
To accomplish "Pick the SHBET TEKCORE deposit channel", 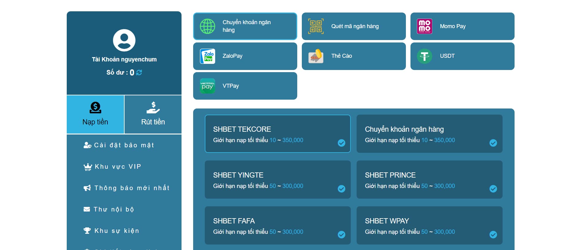I will coord(278,134).
